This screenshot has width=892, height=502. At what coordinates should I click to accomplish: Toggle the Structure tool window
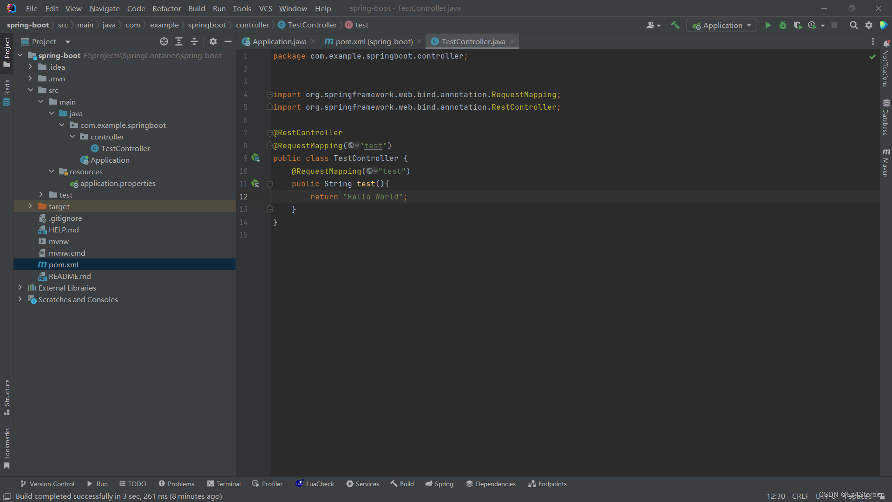tap(7, 396)
